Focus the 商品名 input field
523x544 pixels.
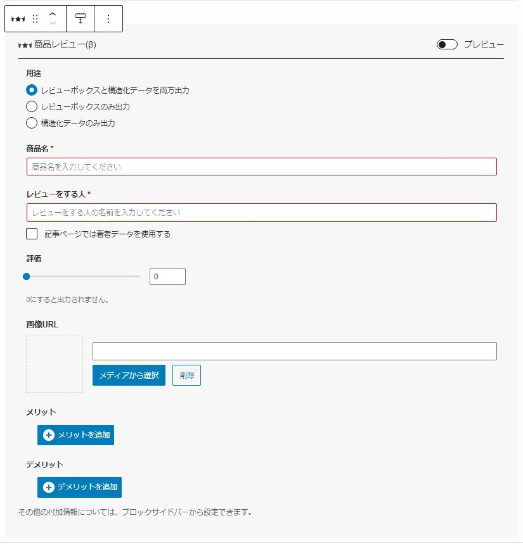click(x=261, y=167)
